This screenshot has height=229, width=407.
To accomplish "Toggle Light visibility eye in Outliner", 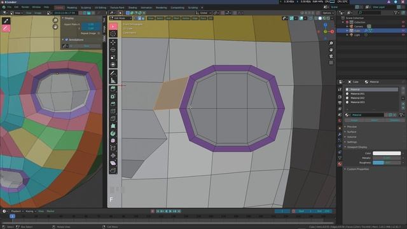I will click(x=403, y=35).
